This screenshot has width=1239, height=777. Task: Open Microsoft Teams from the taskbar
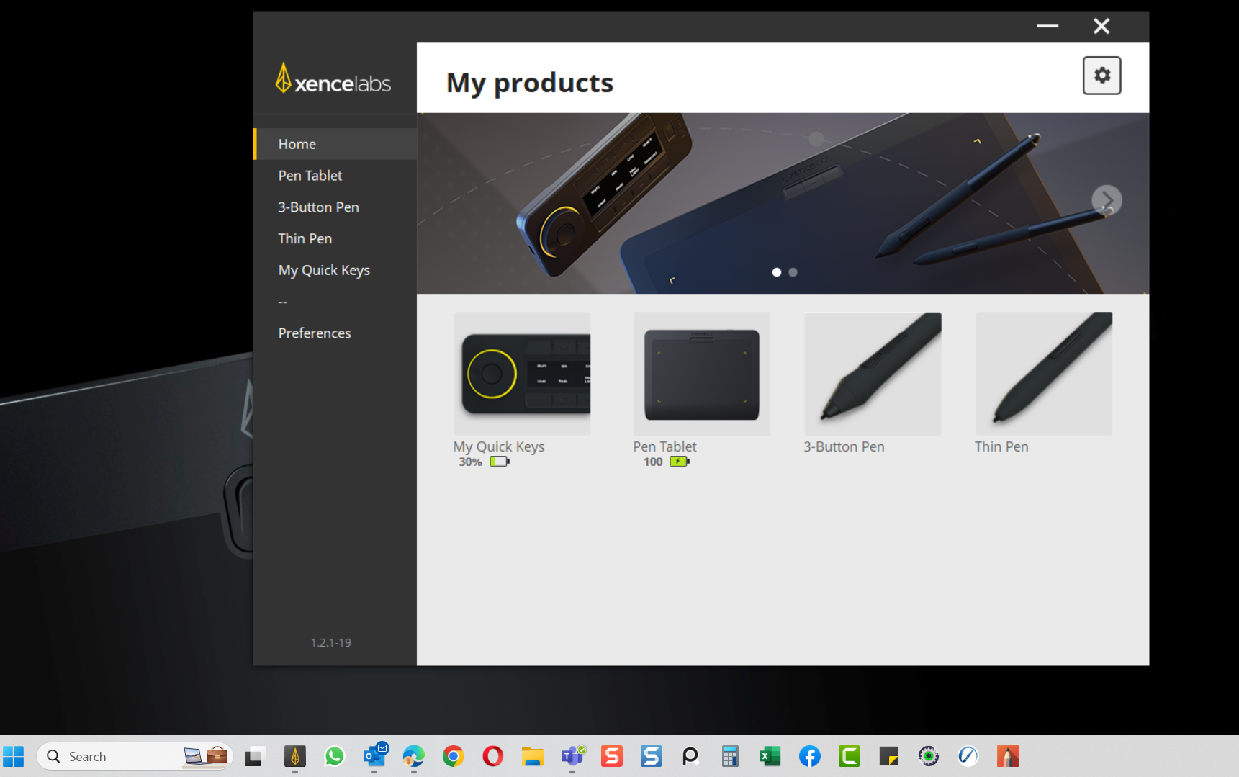click(573, 756)
